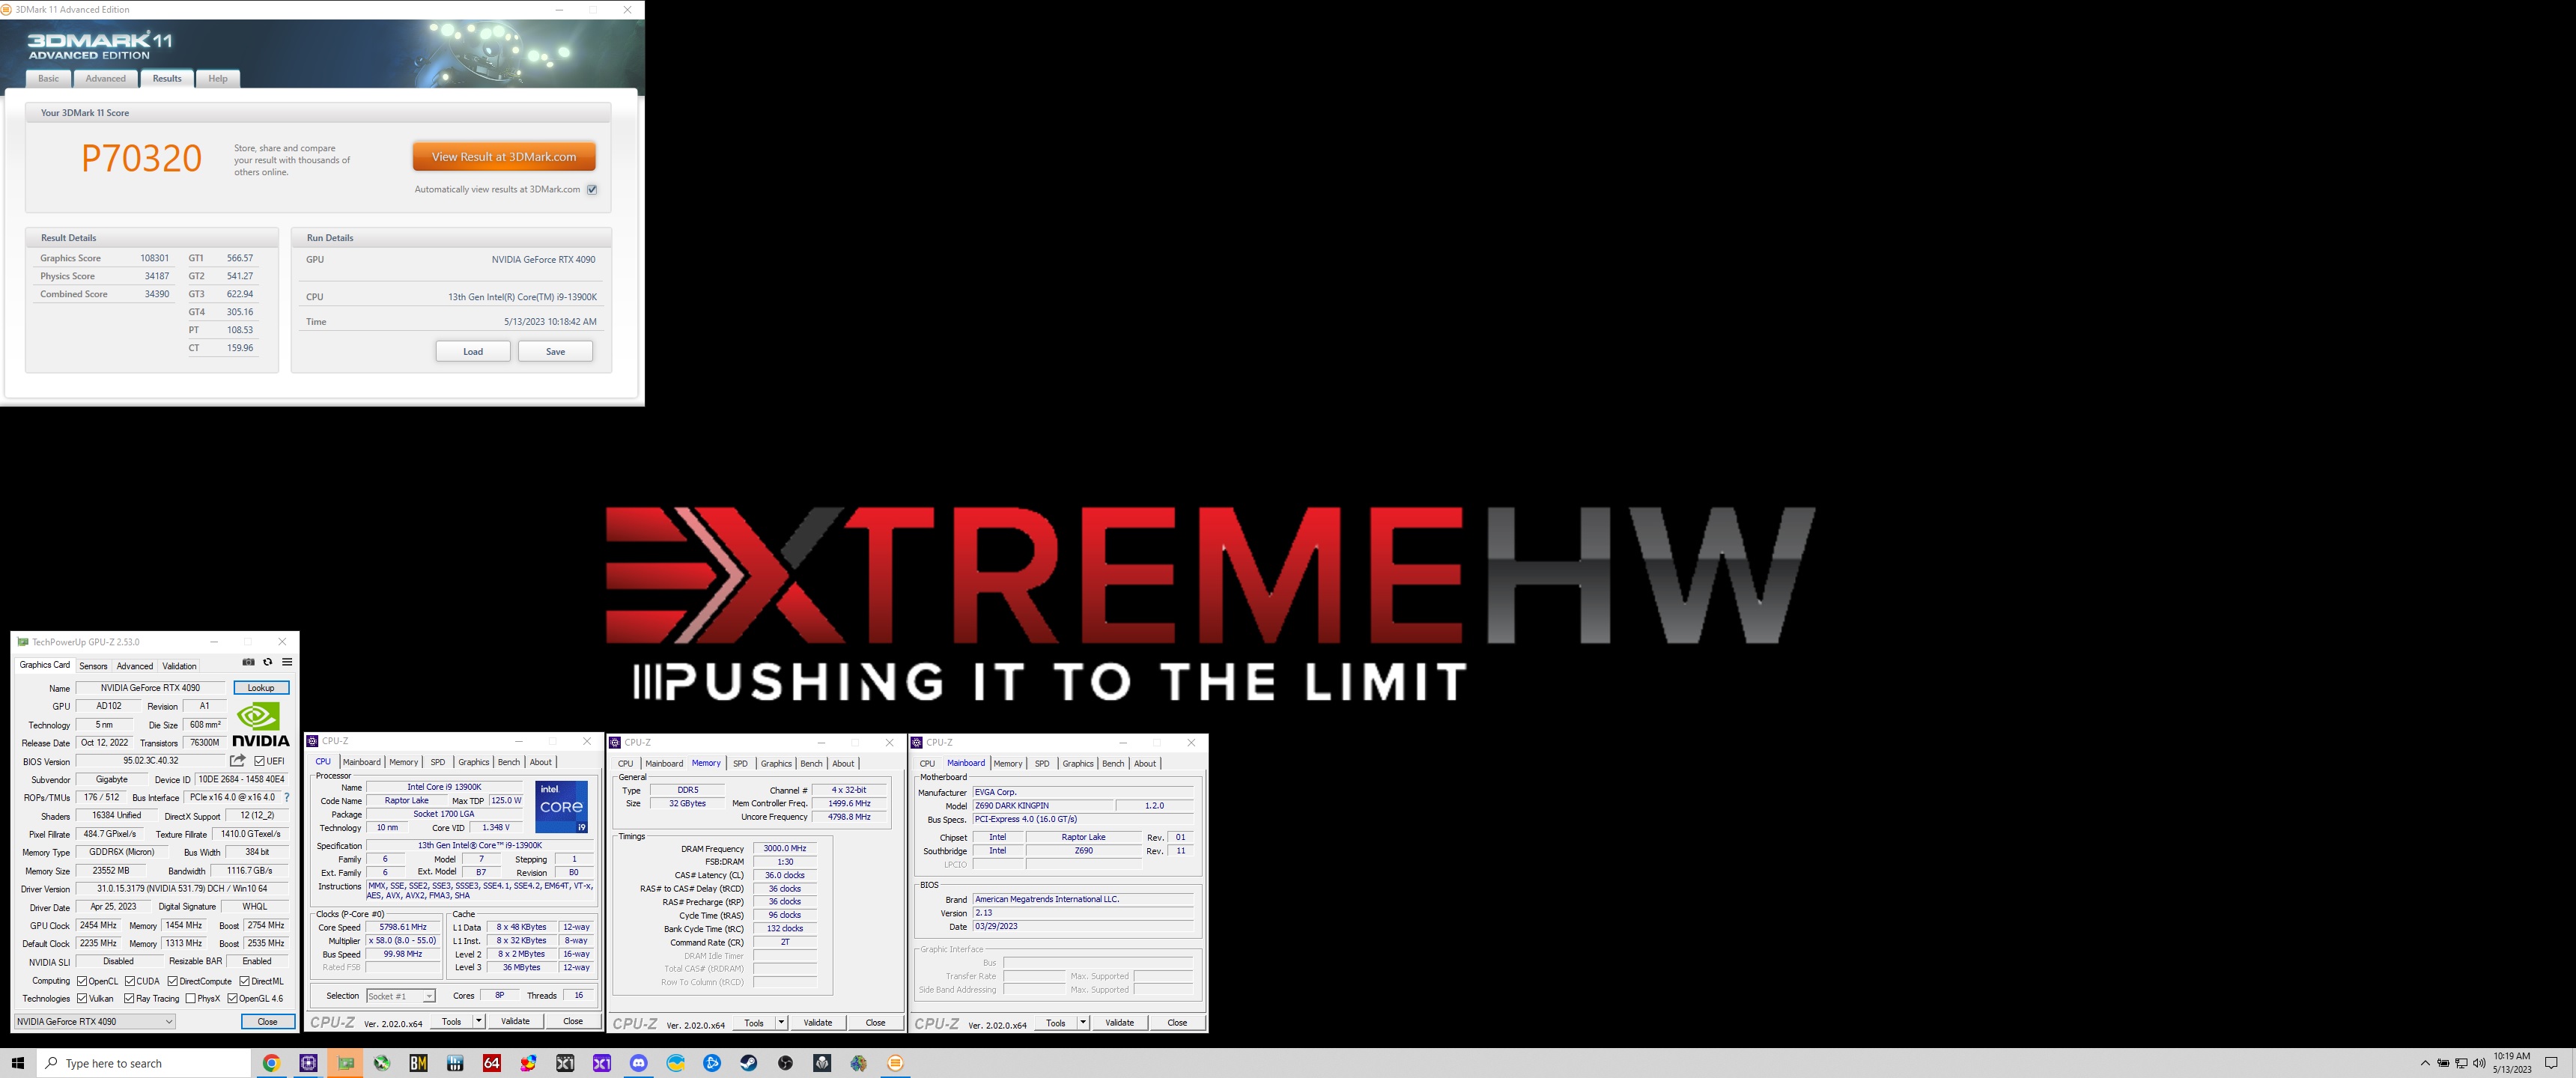The width and height of the screenshot is (2576, 1078).
Task: Open the red 64 taskbar icon
Action: pyautogui.click(x=491, y=1063)
